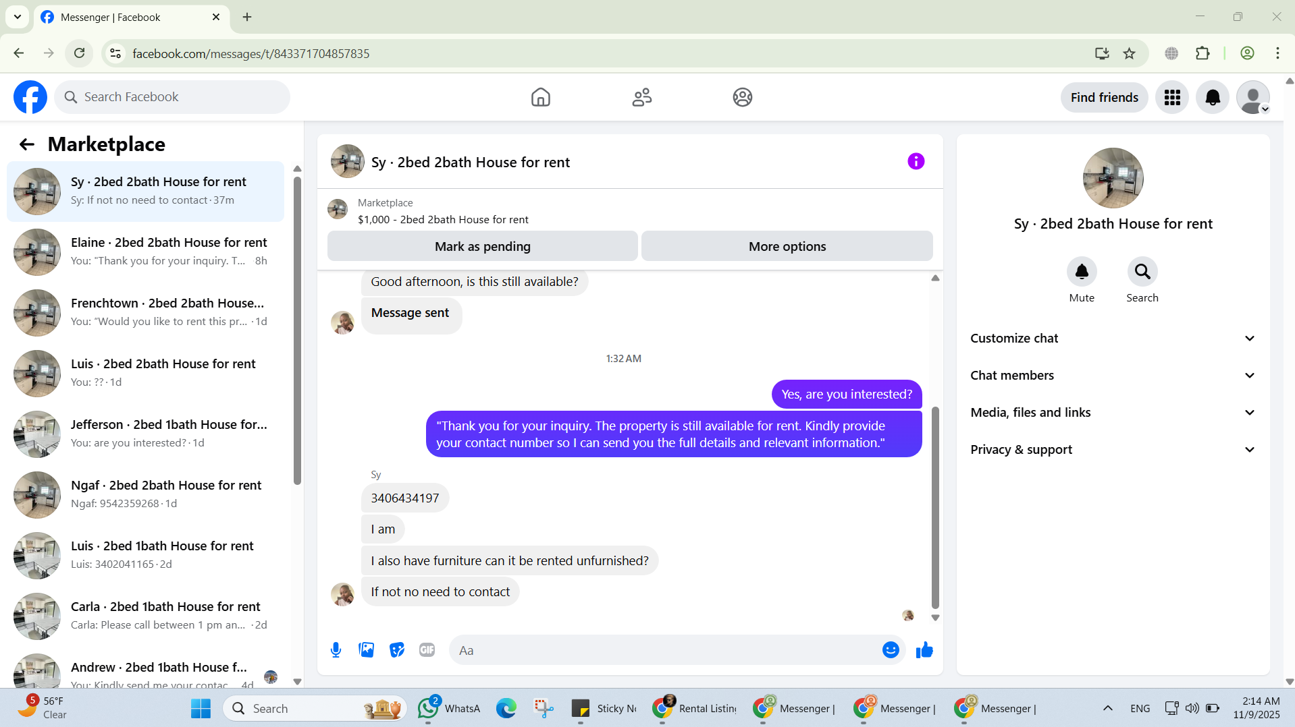
Task: Open Windows Start menu
Action: 201,709
